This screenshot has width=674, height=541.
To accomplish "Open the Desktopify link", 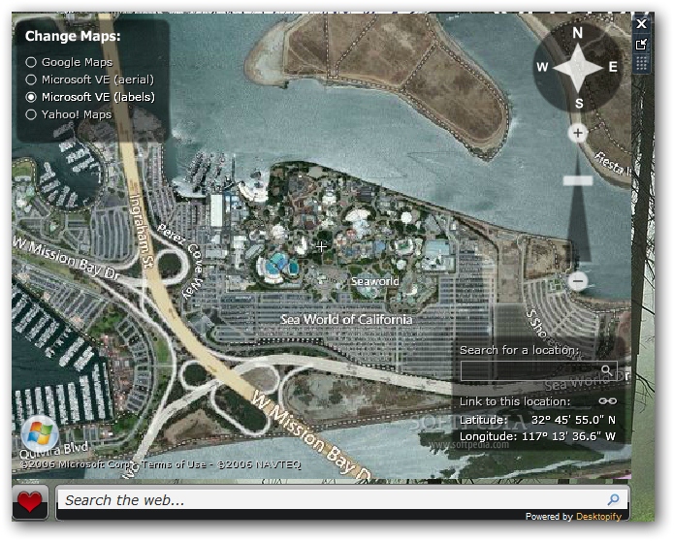I will [598, 517].
